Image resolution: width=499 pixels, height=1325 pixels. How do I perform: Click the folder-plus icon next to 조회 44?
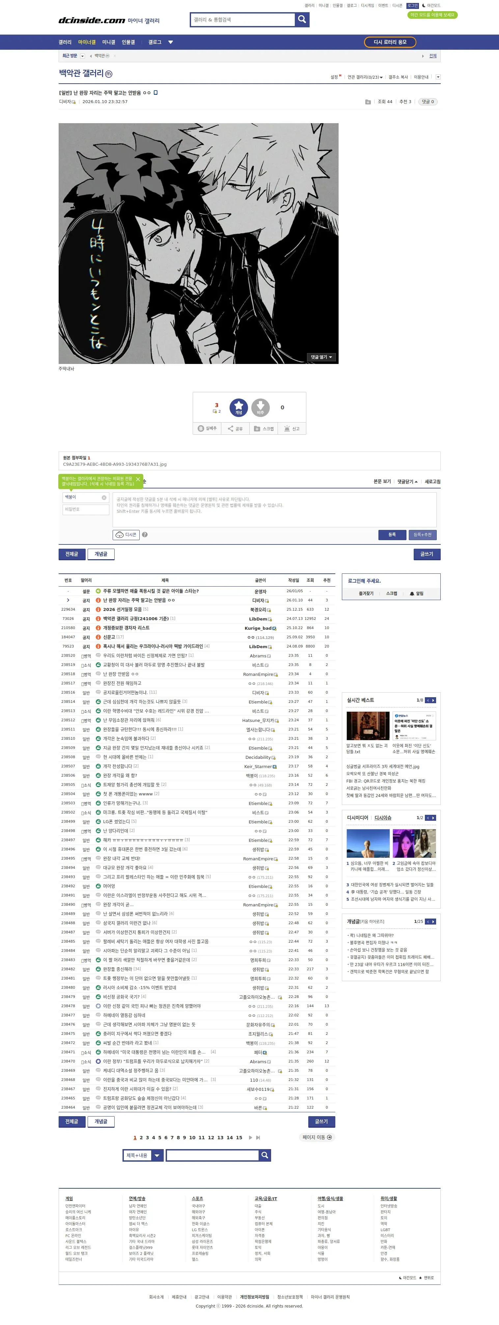(x=368, y=102)
